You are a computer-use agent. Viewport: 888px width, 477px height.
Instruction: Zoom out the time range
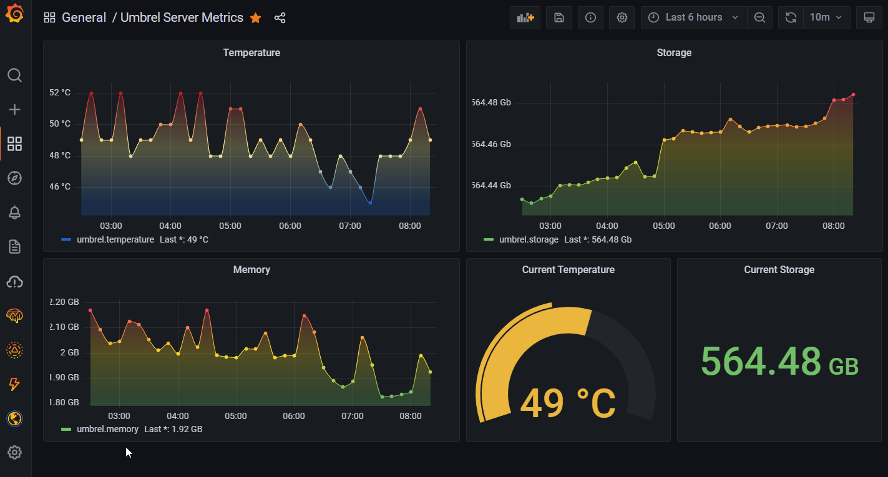pyautogui.click(x=759, y=17)
